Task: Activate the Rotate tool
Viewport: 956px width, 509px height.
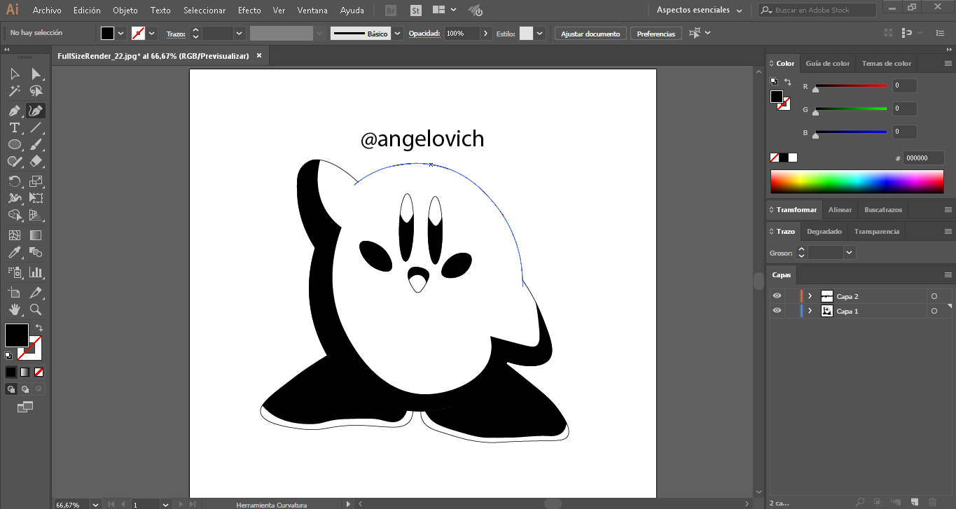Action: tap(14, 181)
